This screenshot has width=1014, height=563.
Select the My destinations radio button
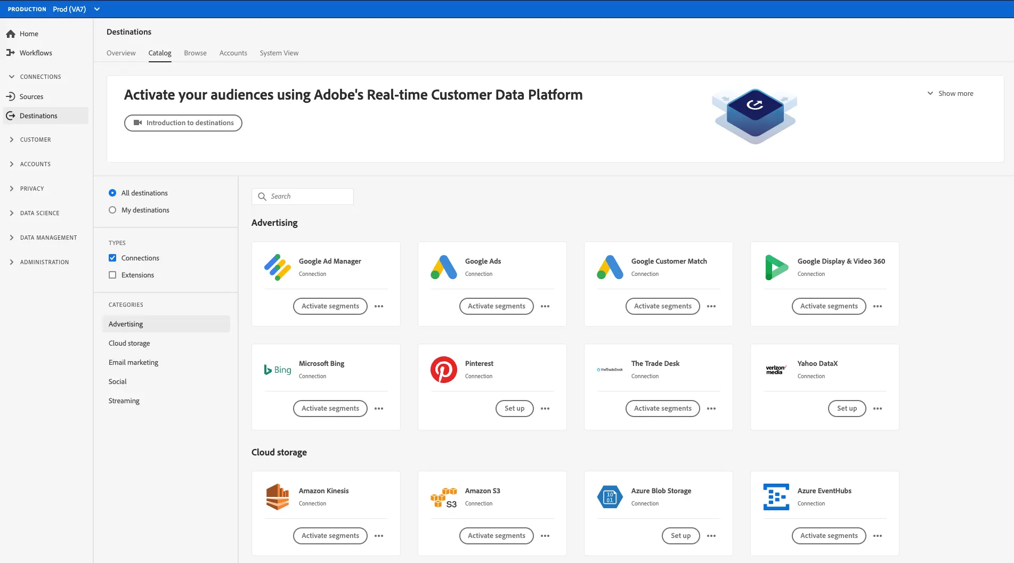[x=112, y=210]
